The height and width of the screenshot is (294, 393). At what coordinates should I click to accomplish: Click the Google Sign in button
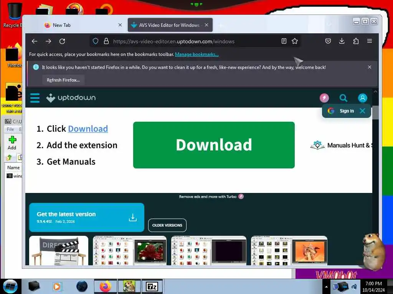point(341,111)
